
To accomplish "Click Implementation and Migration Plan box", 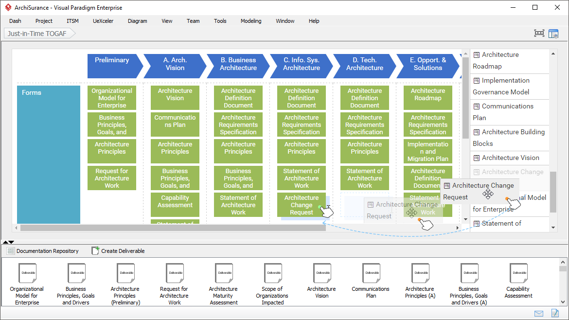I will (x=428, y=151).
